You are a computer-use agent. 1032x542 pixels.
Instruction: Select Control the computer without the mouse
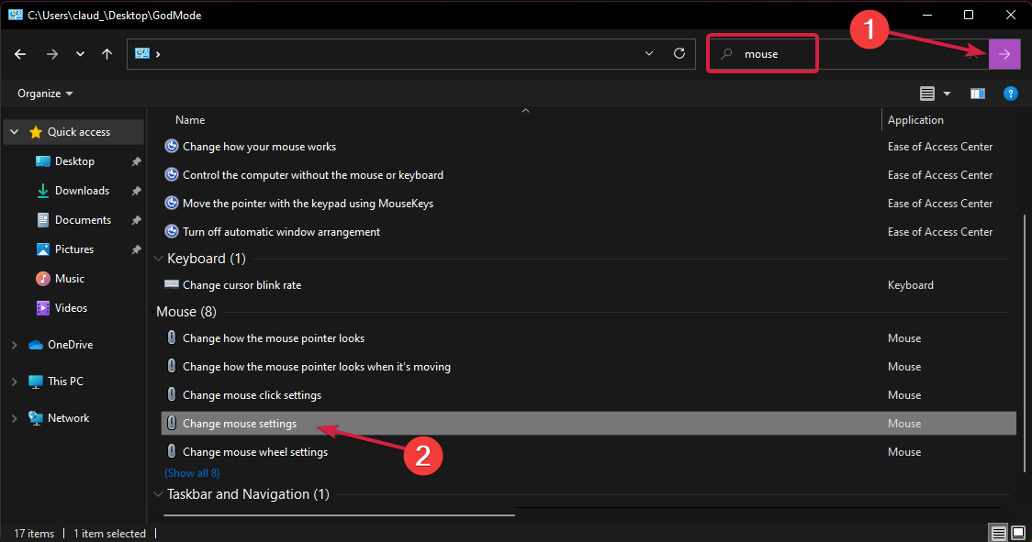(x=313, y=175)
